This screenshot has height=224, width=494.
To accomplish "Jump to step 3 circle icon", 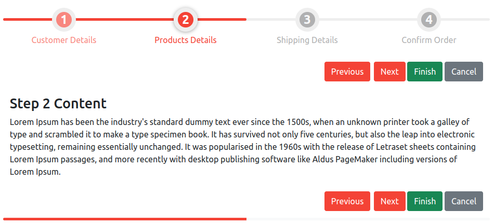I will [x=307, y=20].
